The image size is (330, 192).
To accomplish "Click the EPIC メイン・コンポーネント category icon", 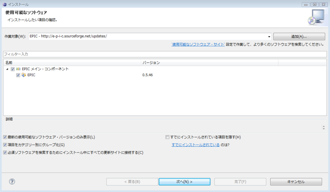I will 18,69.
